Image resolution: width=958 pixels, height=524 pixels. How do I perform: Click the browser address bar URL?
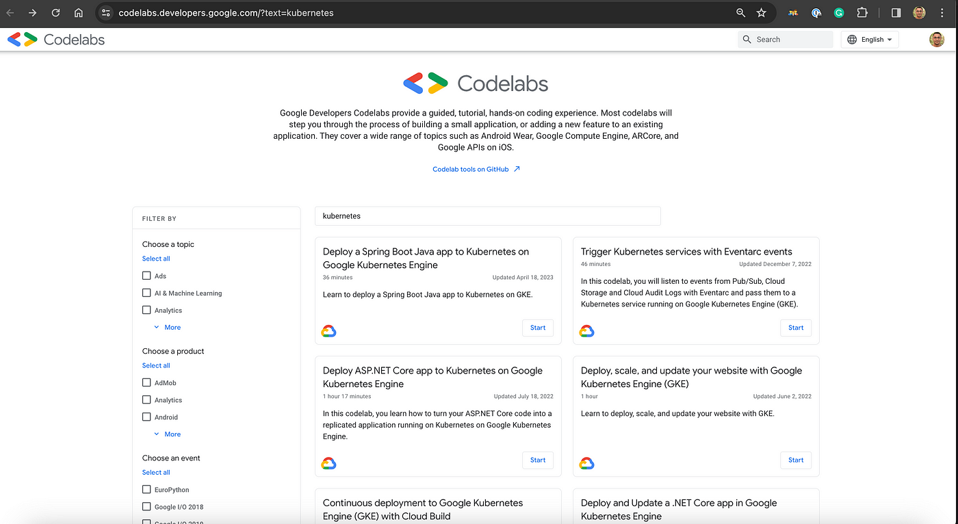(x=226, y=13)
